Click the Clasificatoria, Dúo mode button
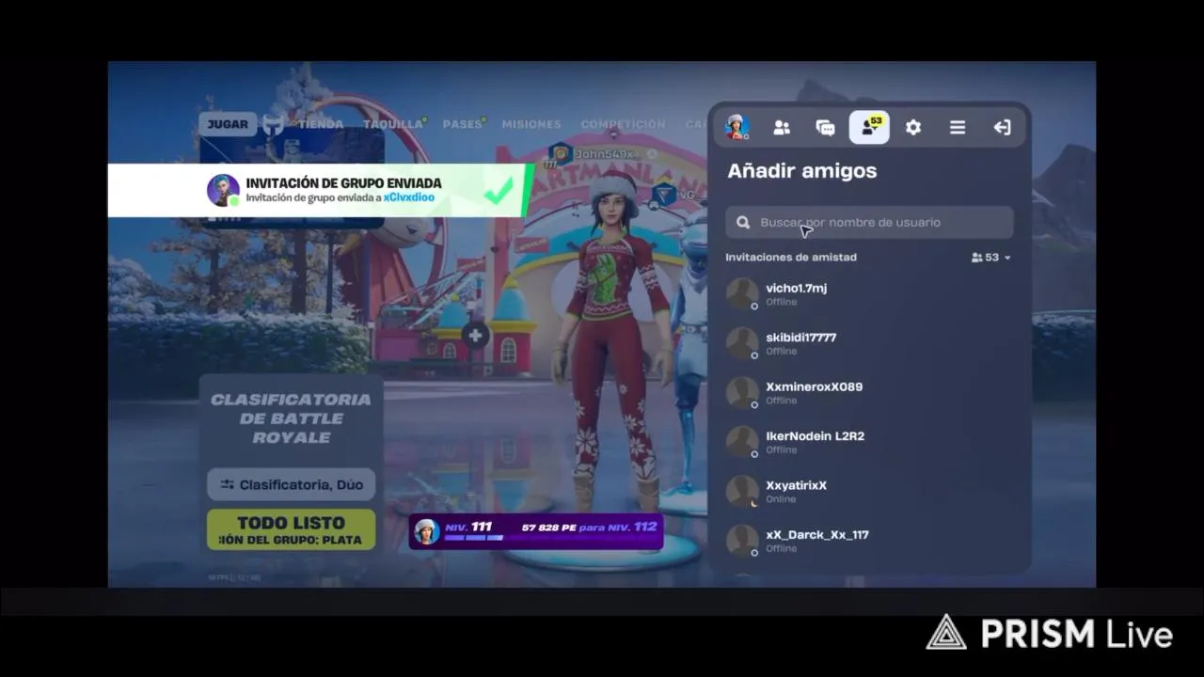This screenshot has height=677, width=1204. 292,484
